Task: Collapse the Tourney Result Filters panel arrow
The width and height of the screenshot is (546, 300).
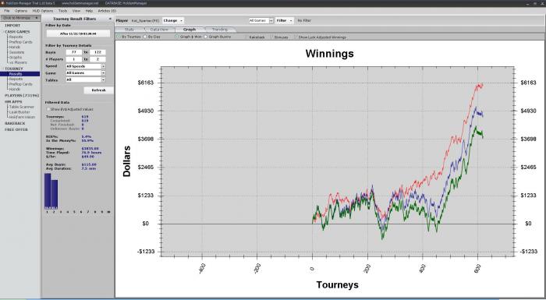Action: [111, 19]
